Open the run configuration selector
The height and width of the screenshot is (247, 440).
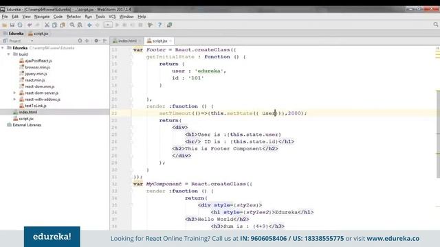(108, 25)
